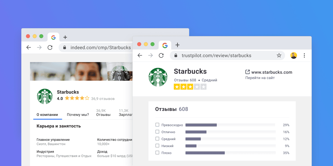
Task: Click 'Сиэтл, Вашингтон' text
Action: point(51,144)
